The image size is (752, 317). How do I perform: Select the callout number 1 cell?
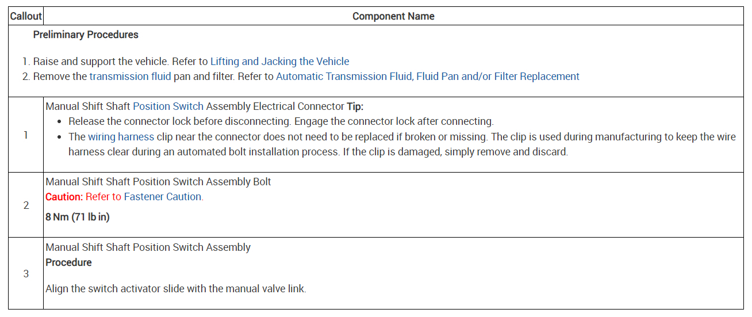click(26, 135)
